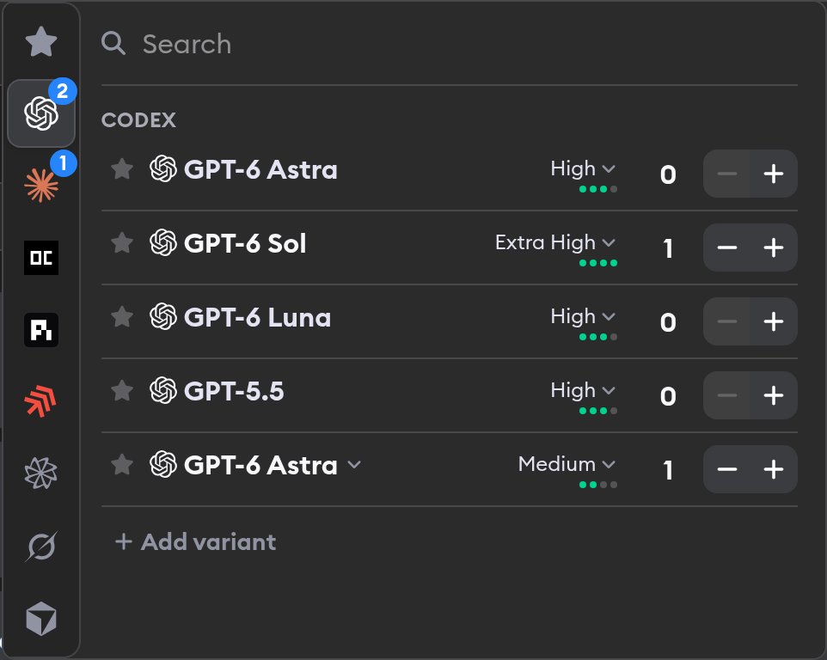Select the OpenAI Codex provider icon
The width and height of the screenshot is (827, 660).
pos(41,113)
